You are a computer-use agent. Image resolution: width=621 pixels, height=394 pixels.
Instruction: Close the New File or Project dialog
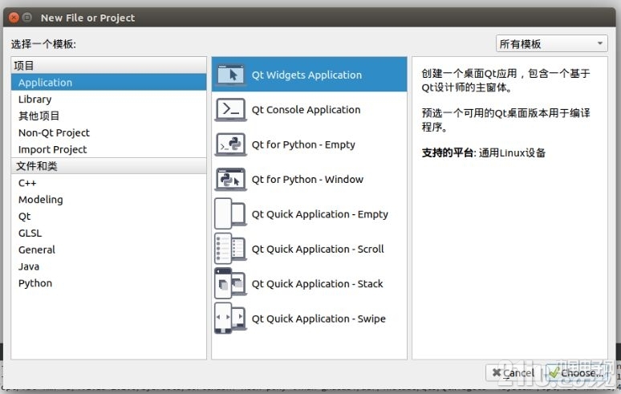tap(14, 18)
